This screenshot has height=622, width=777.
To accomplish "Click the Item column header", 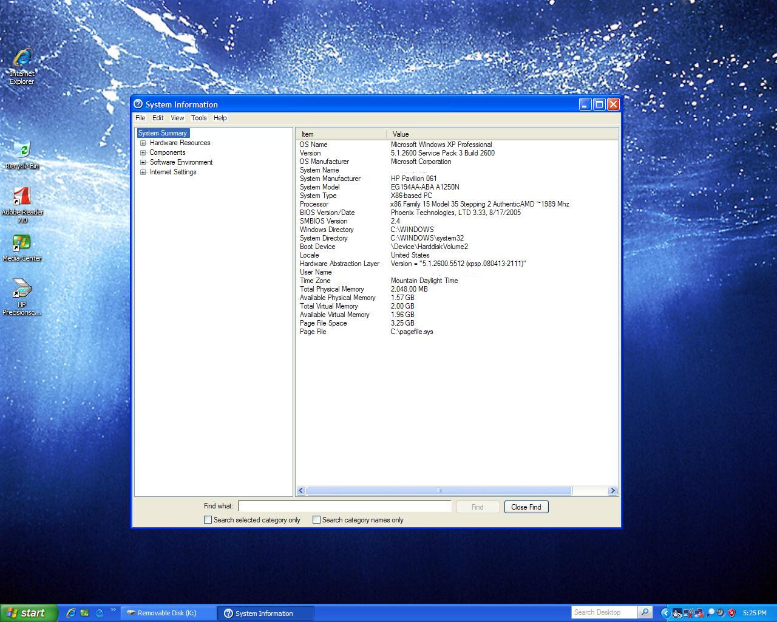I will (x=341, y=134).
